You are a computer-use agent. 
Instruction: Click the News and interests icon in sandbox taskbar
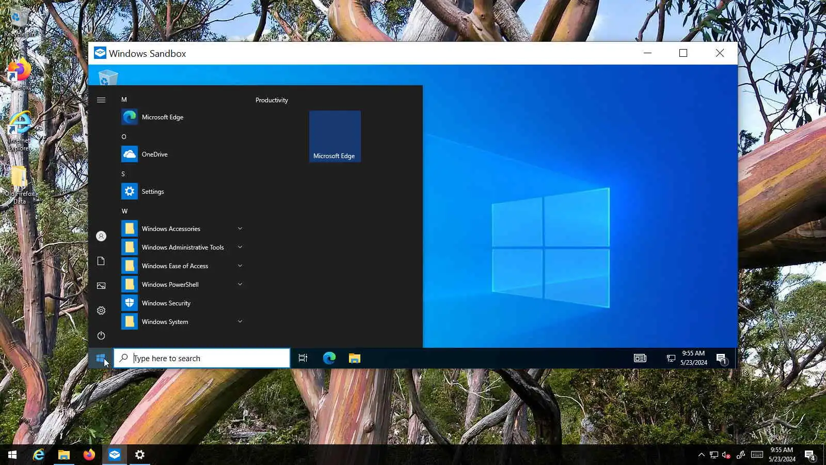point(640,358)
